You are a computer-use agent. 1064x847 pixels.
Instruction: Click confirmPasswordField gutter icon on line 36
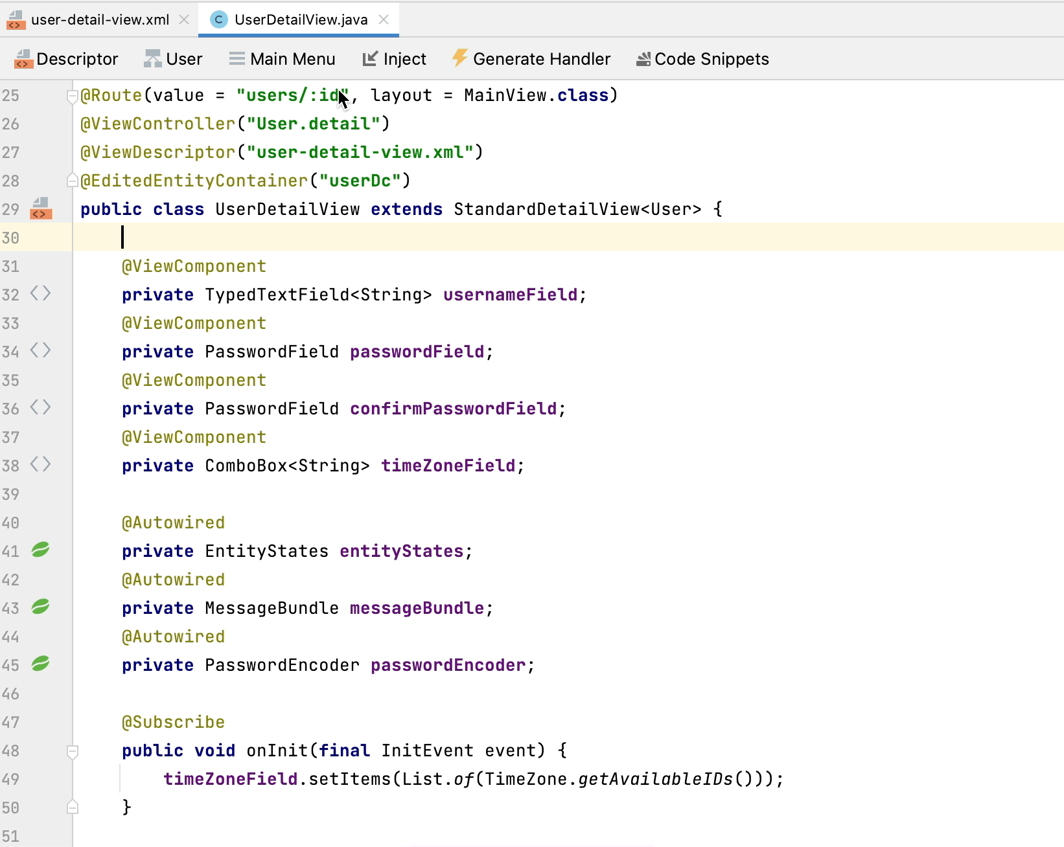[40, 408]
